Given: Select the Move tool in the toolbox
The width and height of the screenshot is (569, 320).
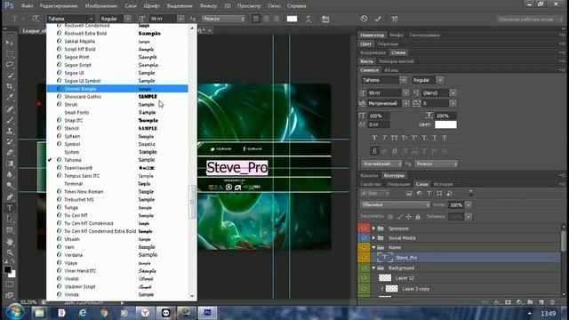Looking at the screenshot, I should (10, 43).
